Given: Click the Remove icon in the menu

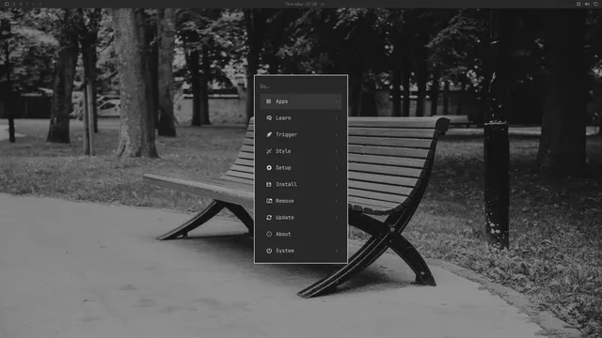Looking at the screenshot, I should 269,201.
